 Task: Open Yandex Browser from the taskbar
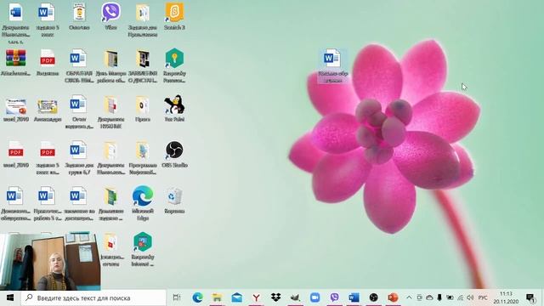(256, 297)
